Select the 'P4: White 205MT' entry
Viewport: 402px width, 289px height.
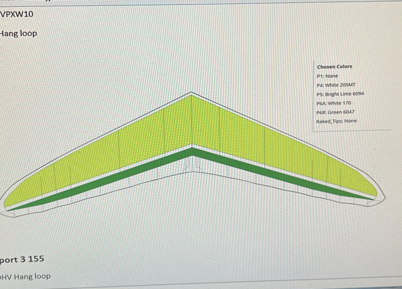pyautogui.click(x=336, y=85)
